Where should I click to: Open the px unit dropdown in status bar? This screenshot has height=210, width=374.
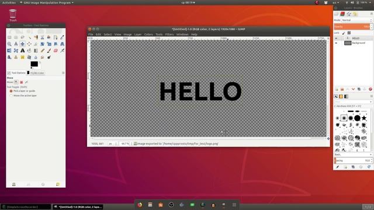113,143
